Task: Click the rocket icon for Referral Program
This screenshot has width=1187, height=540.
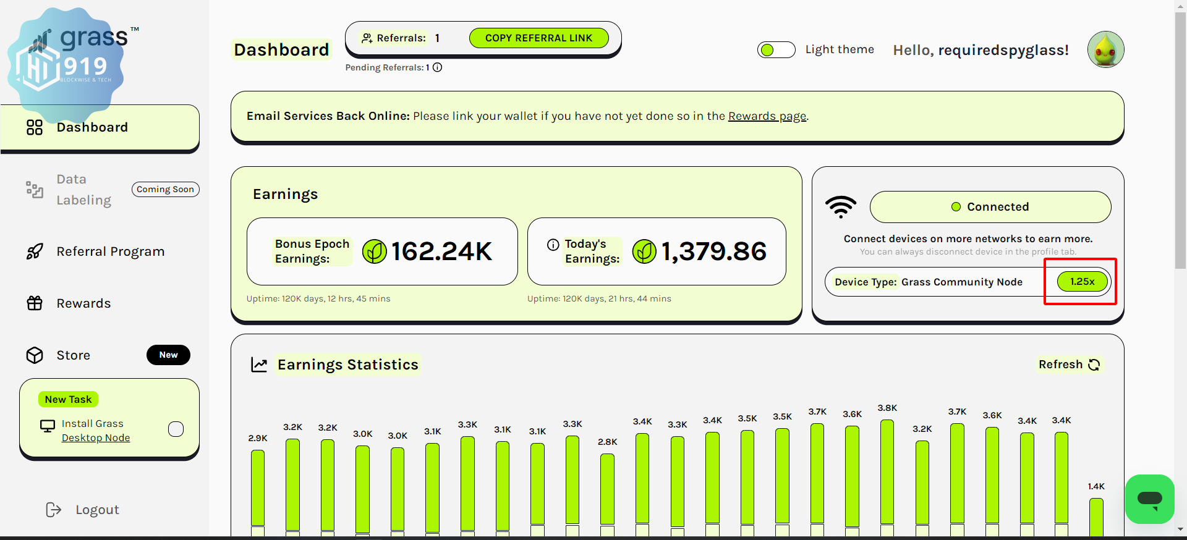Action: (x=35, y=251)
